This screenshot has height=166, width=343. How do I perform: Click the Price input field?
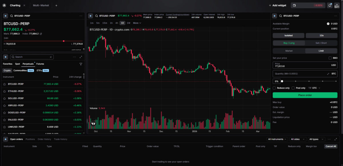(x=305, y=65)
